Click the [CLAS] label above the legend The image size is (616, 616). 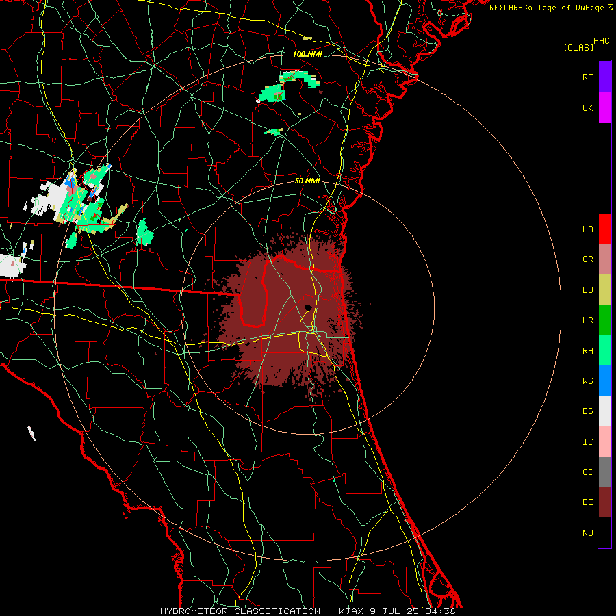578,47
